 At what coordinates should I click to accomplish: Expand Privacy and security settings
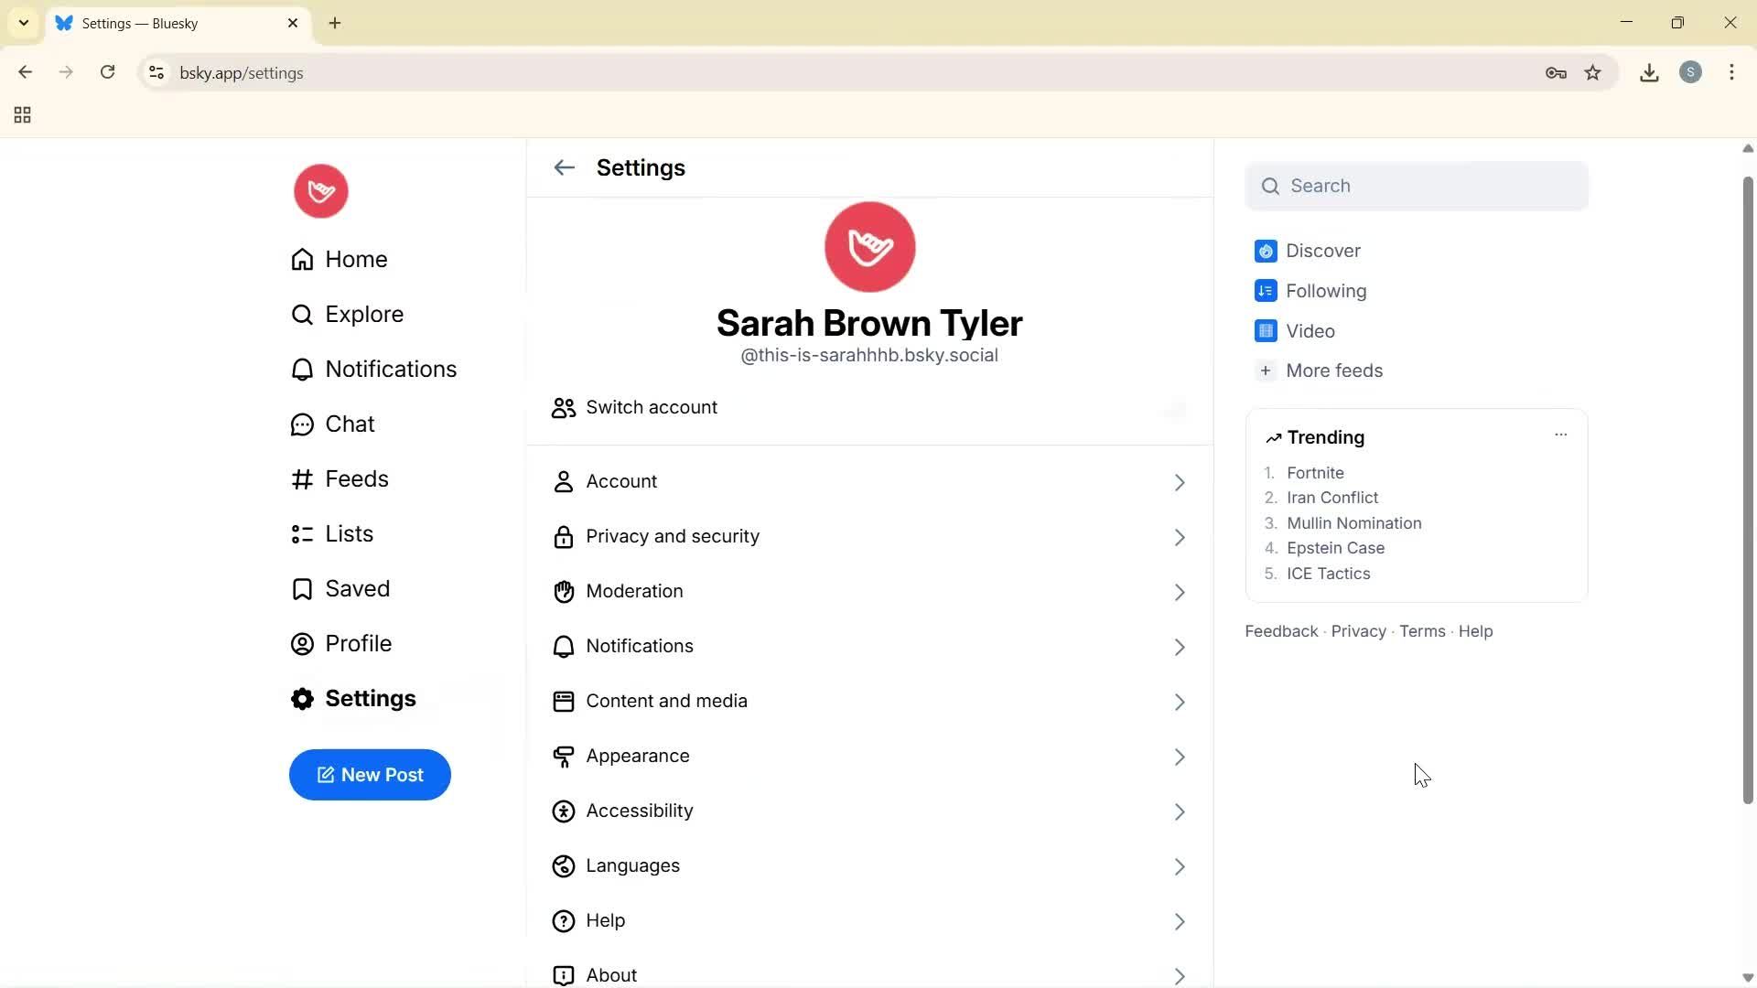point(1180,537)
